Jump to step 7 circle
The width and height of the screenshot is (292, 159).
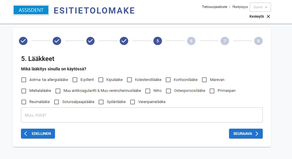pyautogui.click(x=225, y=41)
